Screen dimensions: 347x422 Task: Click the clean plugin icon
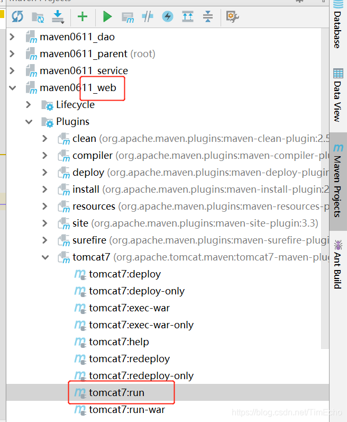[x=64, y=139]
